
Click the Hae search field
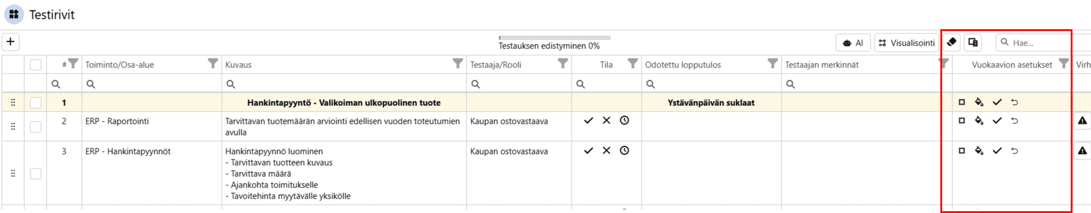[1038, 43]
